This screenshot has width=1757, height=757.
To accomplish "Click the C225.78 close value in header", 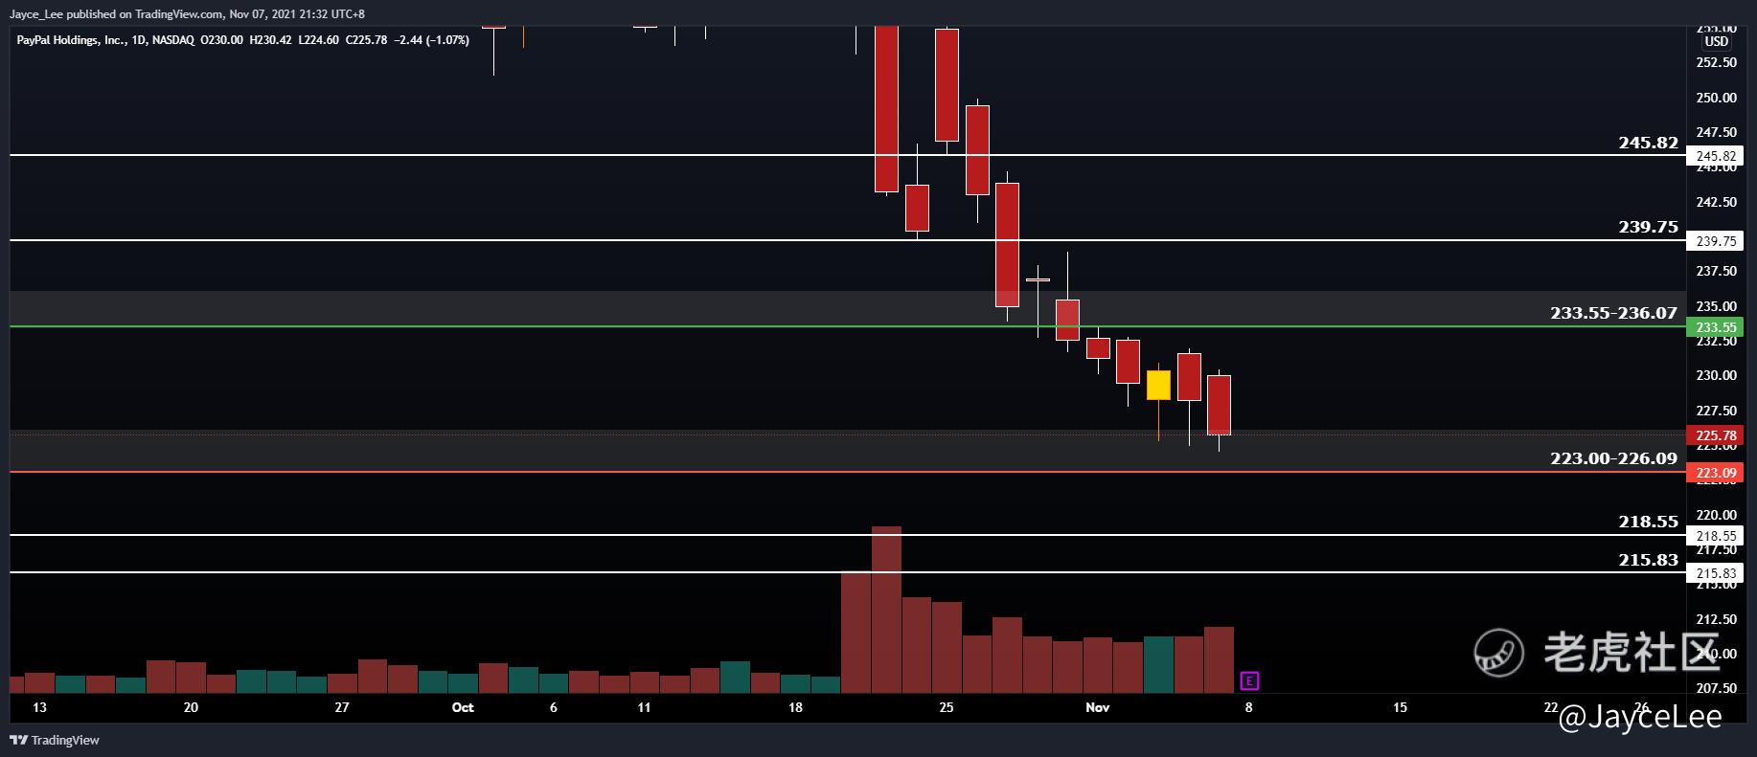I will (x=366, y=40).
